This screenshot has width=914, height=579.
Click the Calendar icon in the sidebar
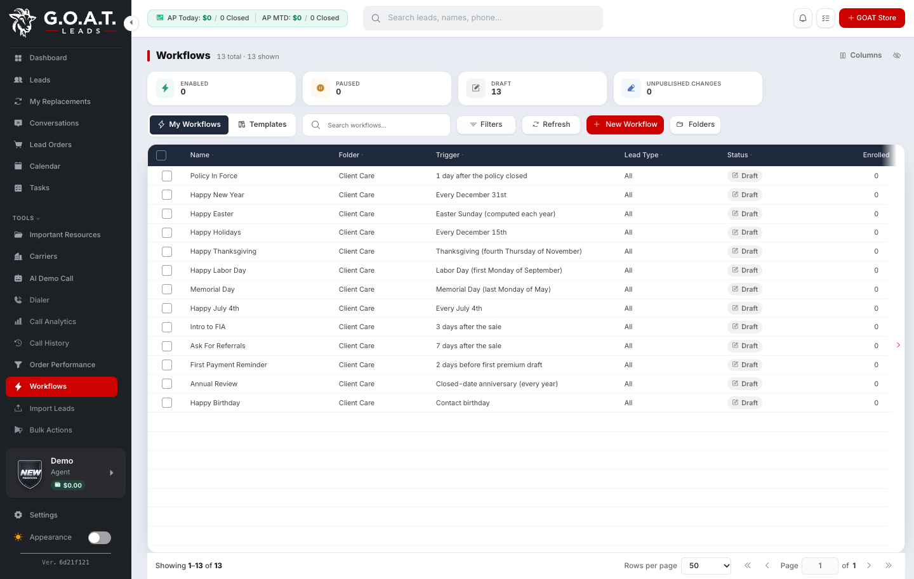(x=18, y=166)
